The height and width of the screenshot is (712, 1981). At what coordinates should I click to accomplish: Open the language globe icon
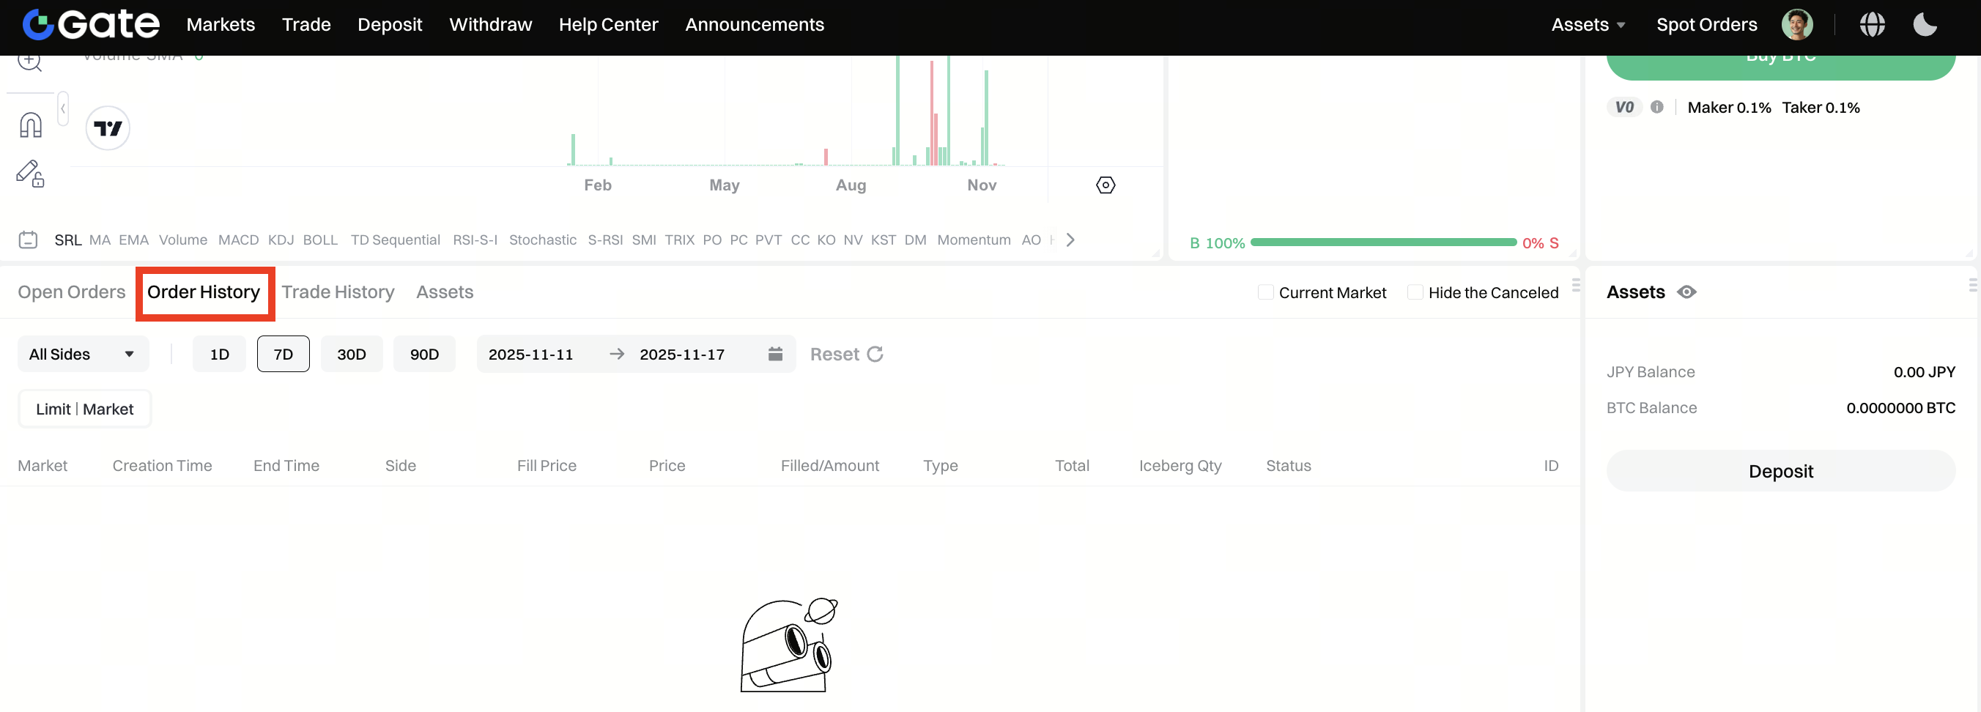[1872, 25]
